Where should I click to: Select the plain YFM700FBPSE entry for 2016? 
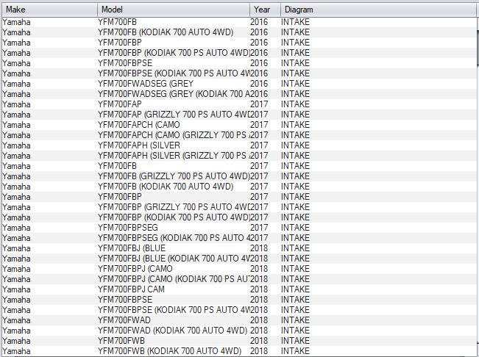click(239, 63)
